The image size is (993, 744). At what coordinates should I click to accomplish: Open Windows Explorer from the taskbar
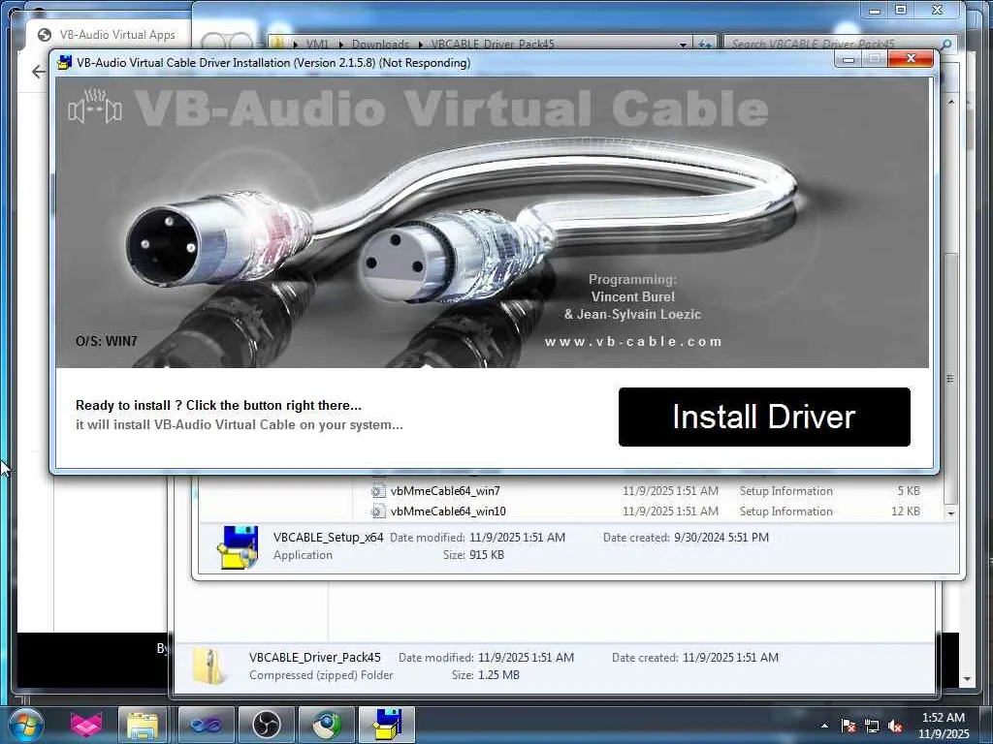tap(143, 725)
